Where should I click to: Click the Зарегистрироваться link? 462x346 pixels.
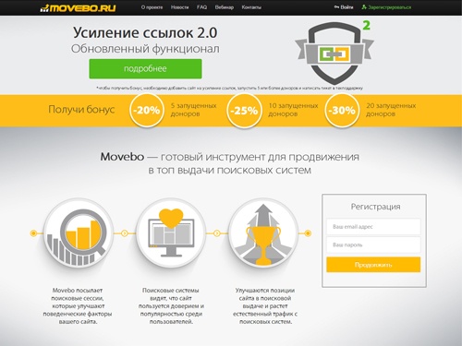point(386,7)
